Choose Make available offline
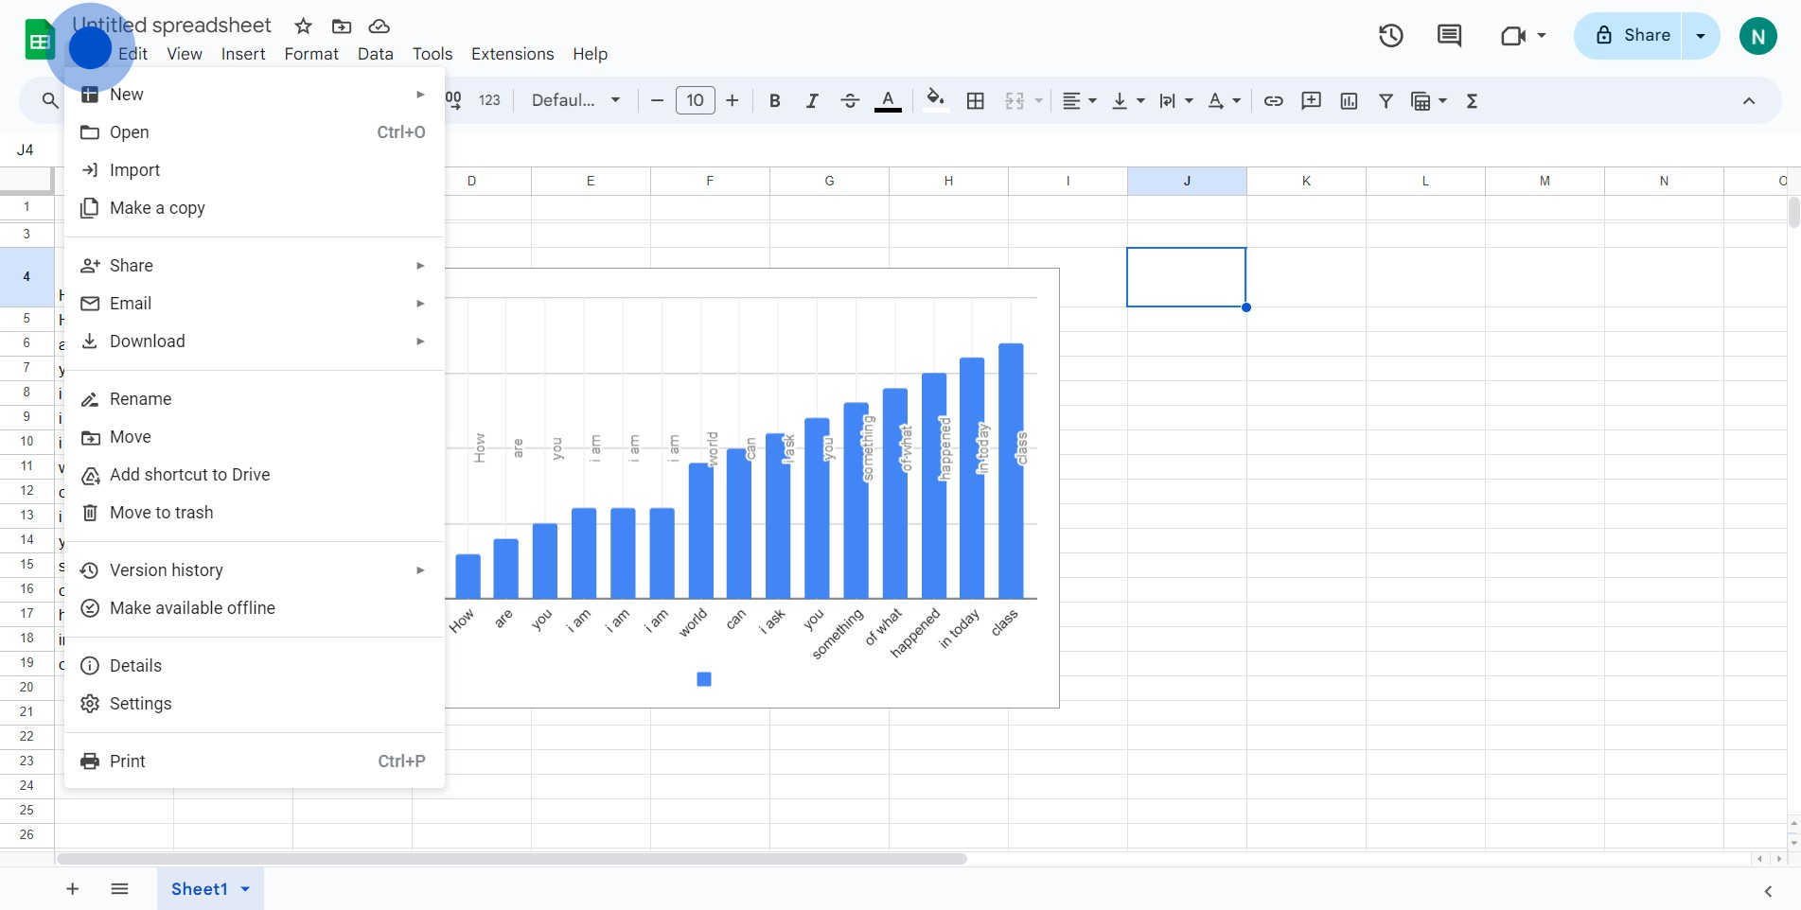The height and width of the screenshot is (910, 1801). 255,608
